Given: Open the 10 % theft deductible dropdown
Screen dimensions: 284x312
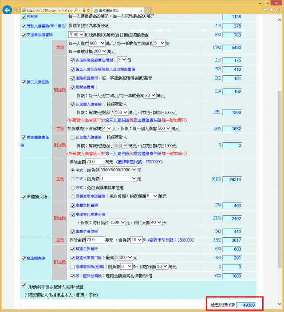Looking at the screenshot, I should point(136,240).
